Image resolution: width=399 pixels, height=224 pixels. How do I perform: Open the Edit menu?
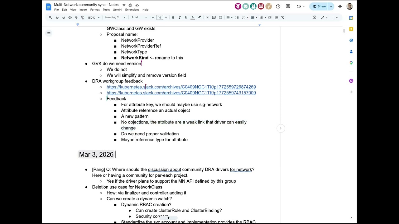click(x=65, y=10)
